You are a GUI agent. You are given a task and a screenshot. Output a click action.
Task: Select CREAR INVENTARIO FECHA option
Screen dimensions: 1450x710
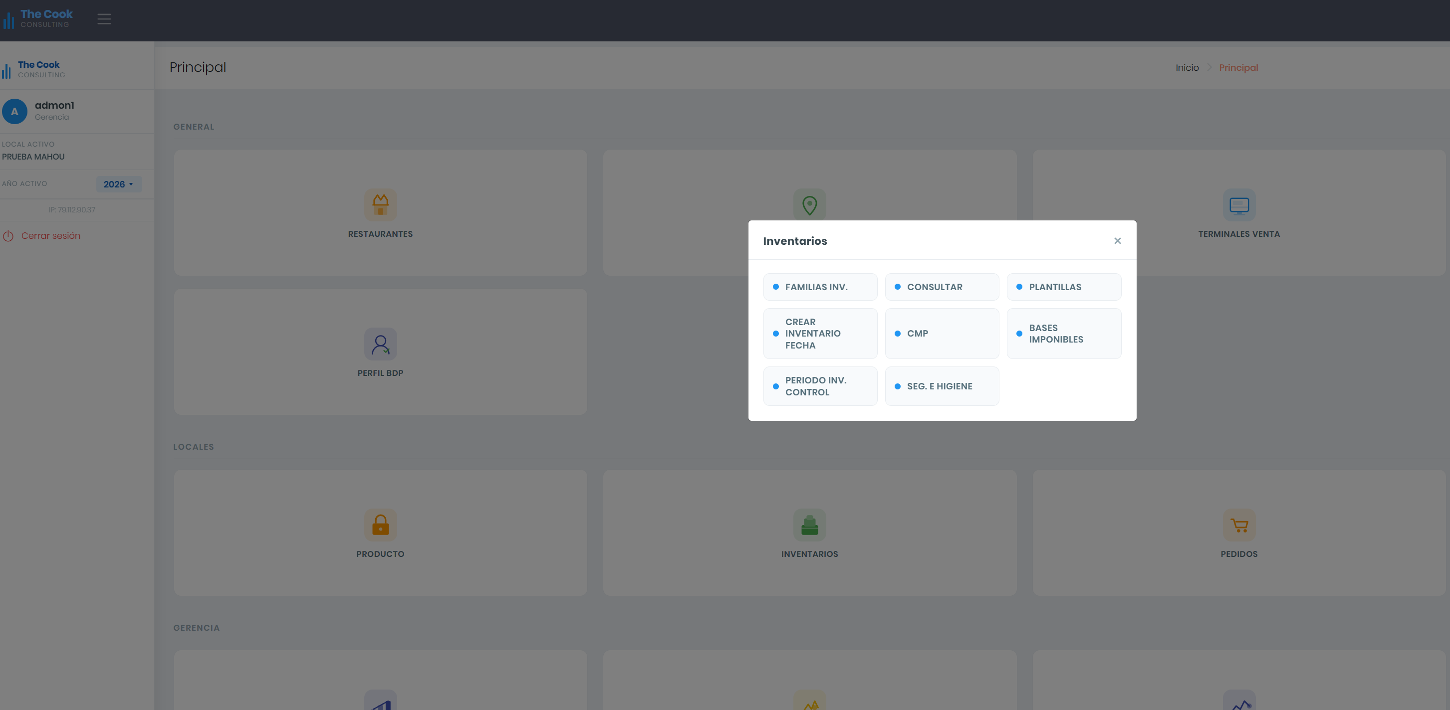tap(820, 334)
